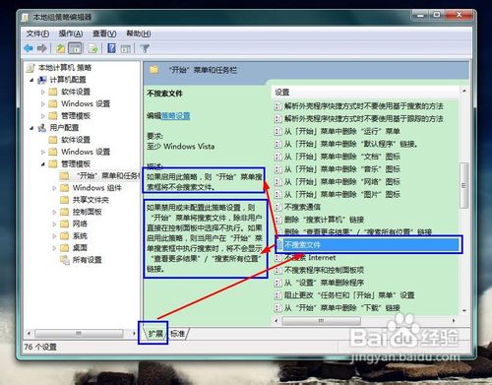This screenshot has width=492, height=385.
Task: Click the Forward arrow toolbar icon
Action: point(42,48)
